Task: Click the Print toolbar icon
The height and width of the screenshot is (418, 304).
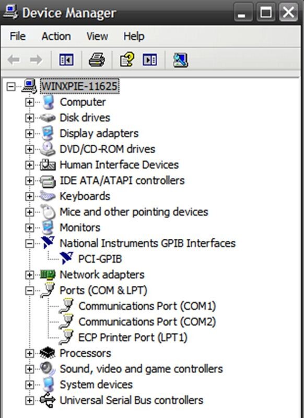Action: coord(97,60)
